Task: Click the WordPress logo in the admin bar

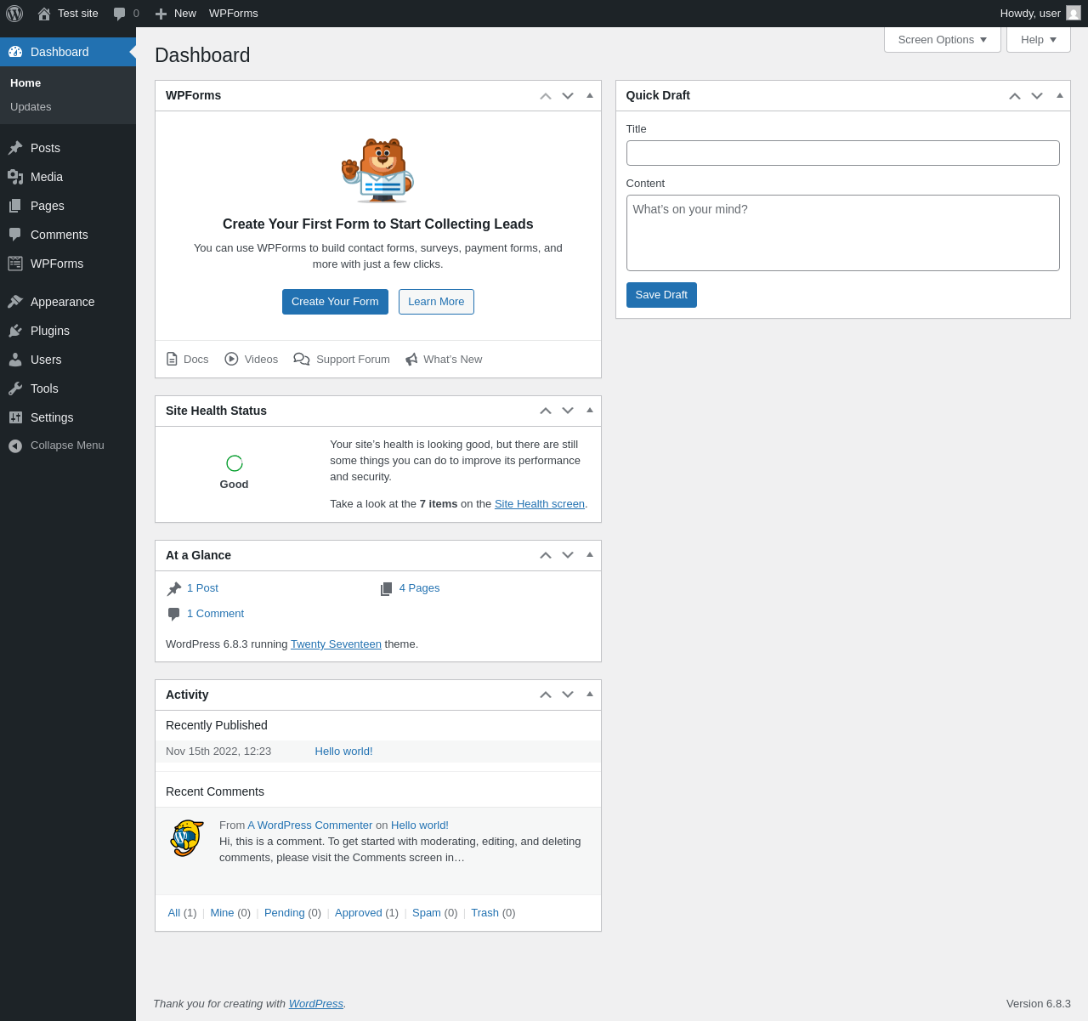Action: [14, 14]
